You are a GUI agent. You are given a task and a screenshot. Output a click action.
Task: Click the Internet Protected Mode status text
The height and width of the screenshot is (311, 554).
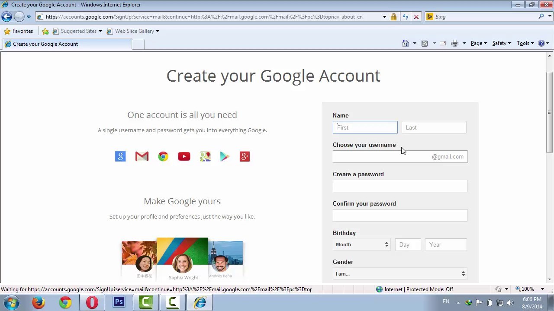tap(419, 289)
